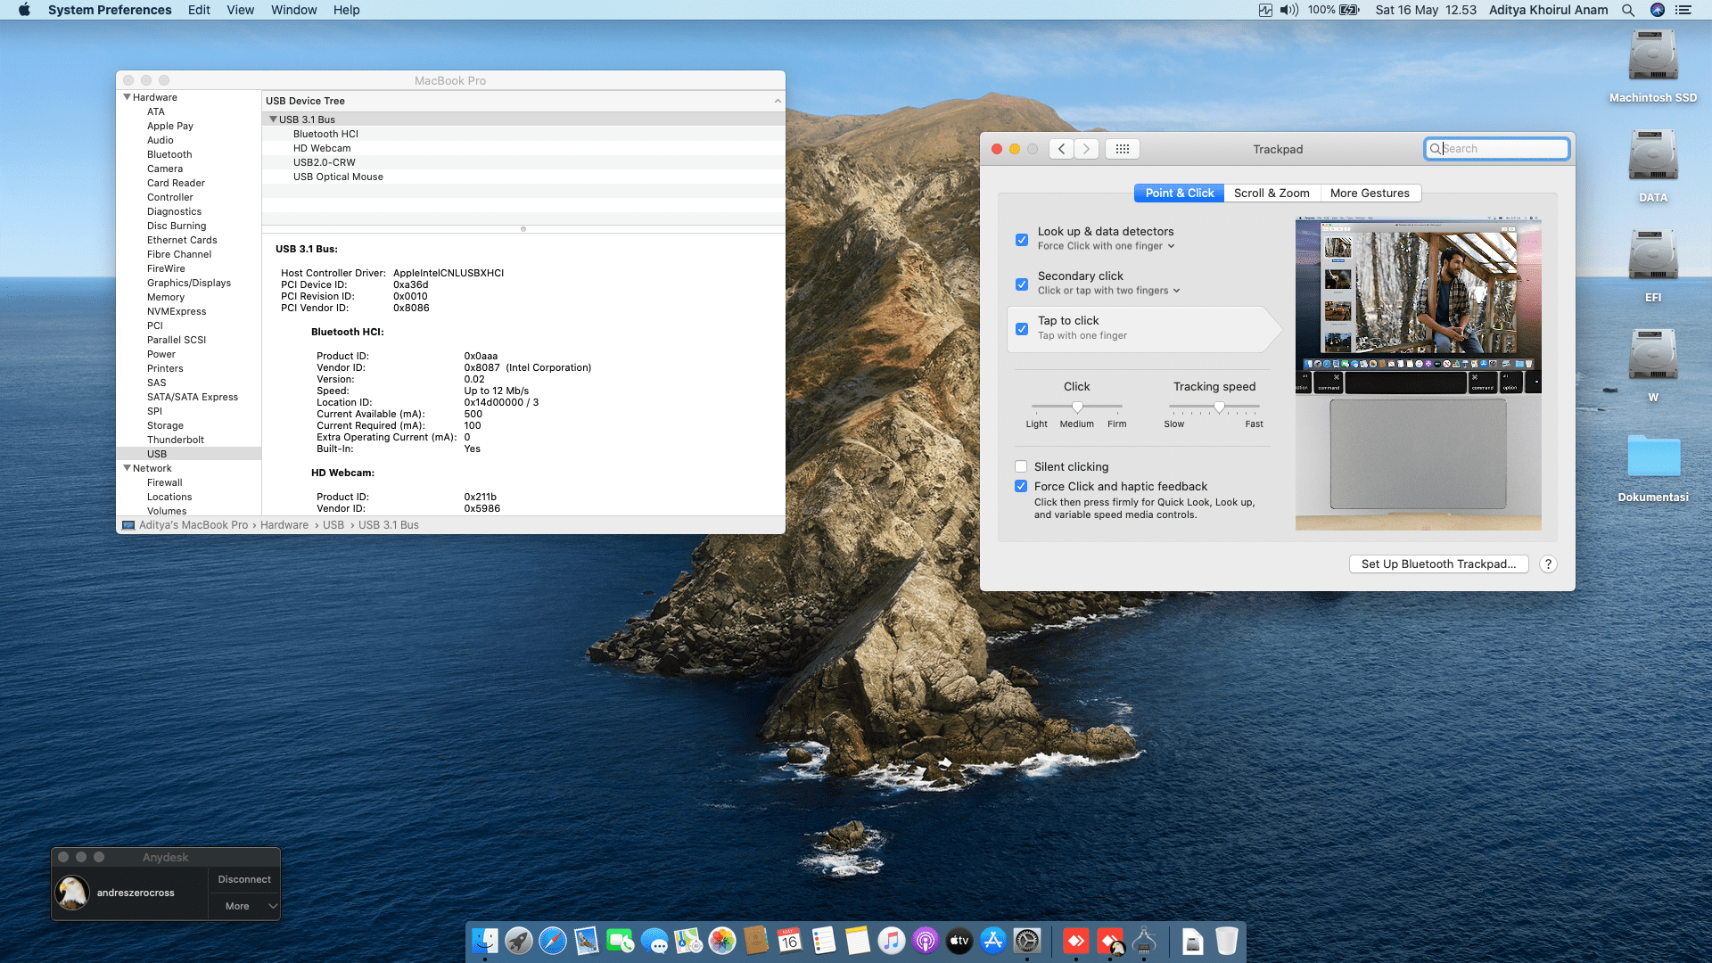Open the Trash in Dock

(x=1227, y=941)
